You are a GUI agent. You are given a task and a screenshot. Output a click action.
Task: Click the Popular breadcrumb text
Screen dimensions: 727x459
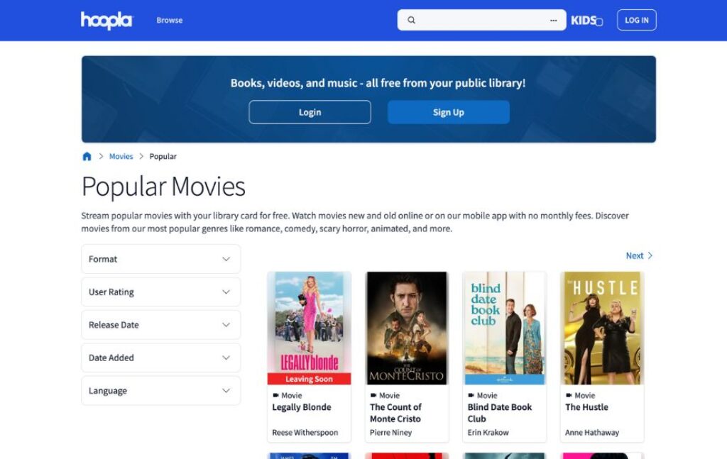point(163,157)
